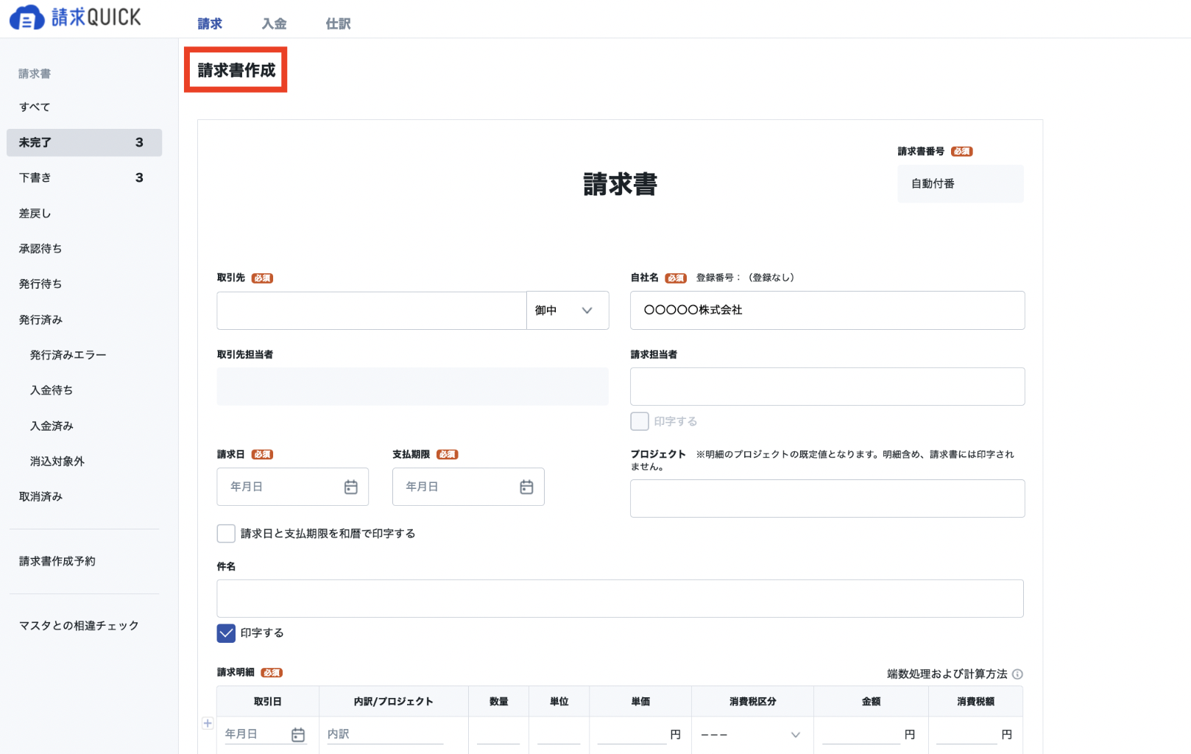Open 消込対象外 sub-item
Screen dimensions: 1191x754
click(x=57, y=461)
